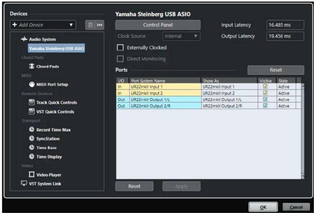The width and height of the screenshot is (314, 213).
Task: Open the ASIO Control Panel
Action: pos(158,25)
